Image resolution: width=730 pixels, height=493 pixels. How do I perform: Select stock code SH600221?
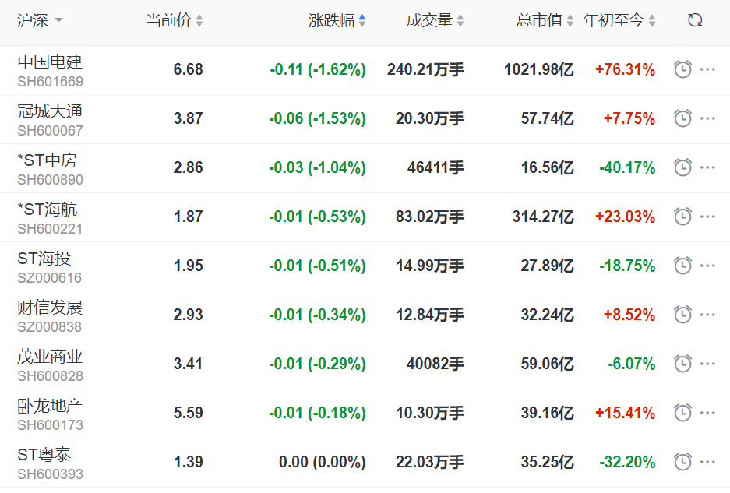[x=50, y=229]
